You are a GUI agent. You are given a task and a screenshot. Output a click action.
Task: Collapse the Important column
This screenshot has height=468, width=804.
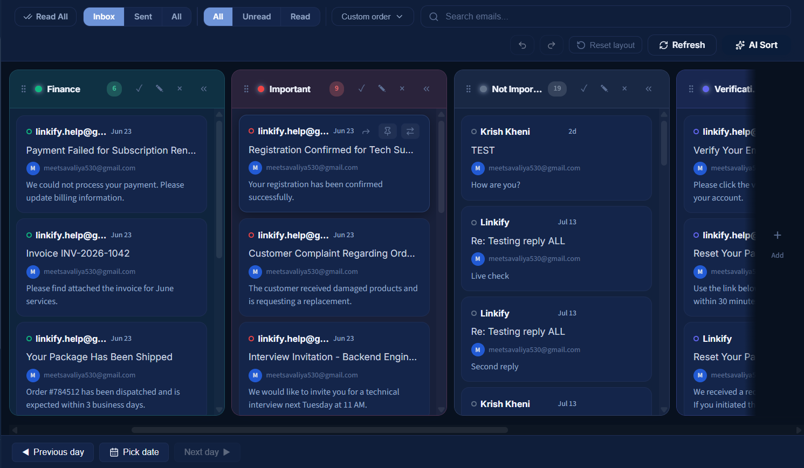point(427,88)
